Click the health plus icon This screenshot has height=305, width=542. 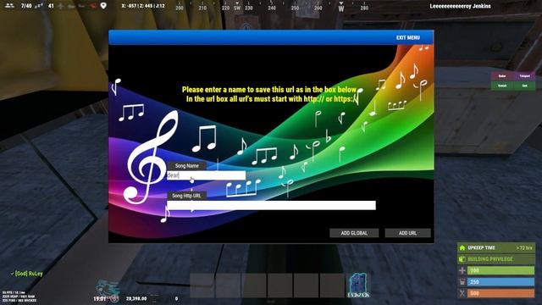point(462,270)
